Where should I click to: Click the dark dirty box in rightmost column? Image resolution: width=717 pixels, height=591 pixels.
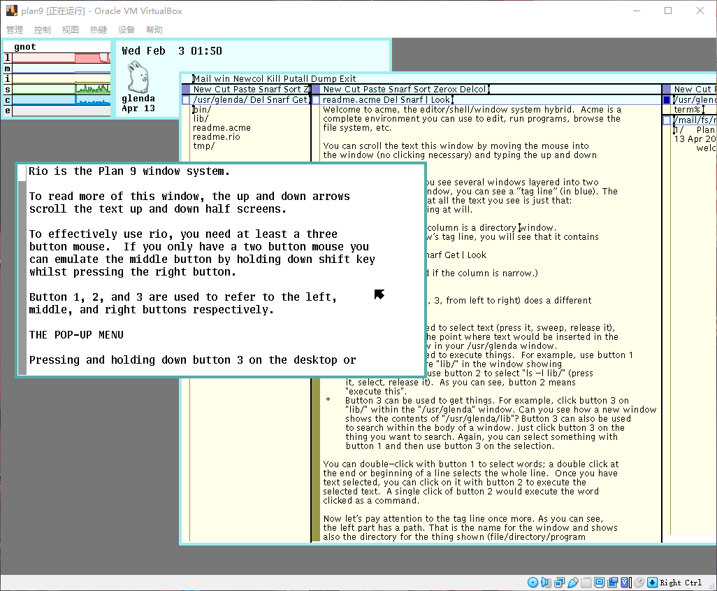[666, 100]
